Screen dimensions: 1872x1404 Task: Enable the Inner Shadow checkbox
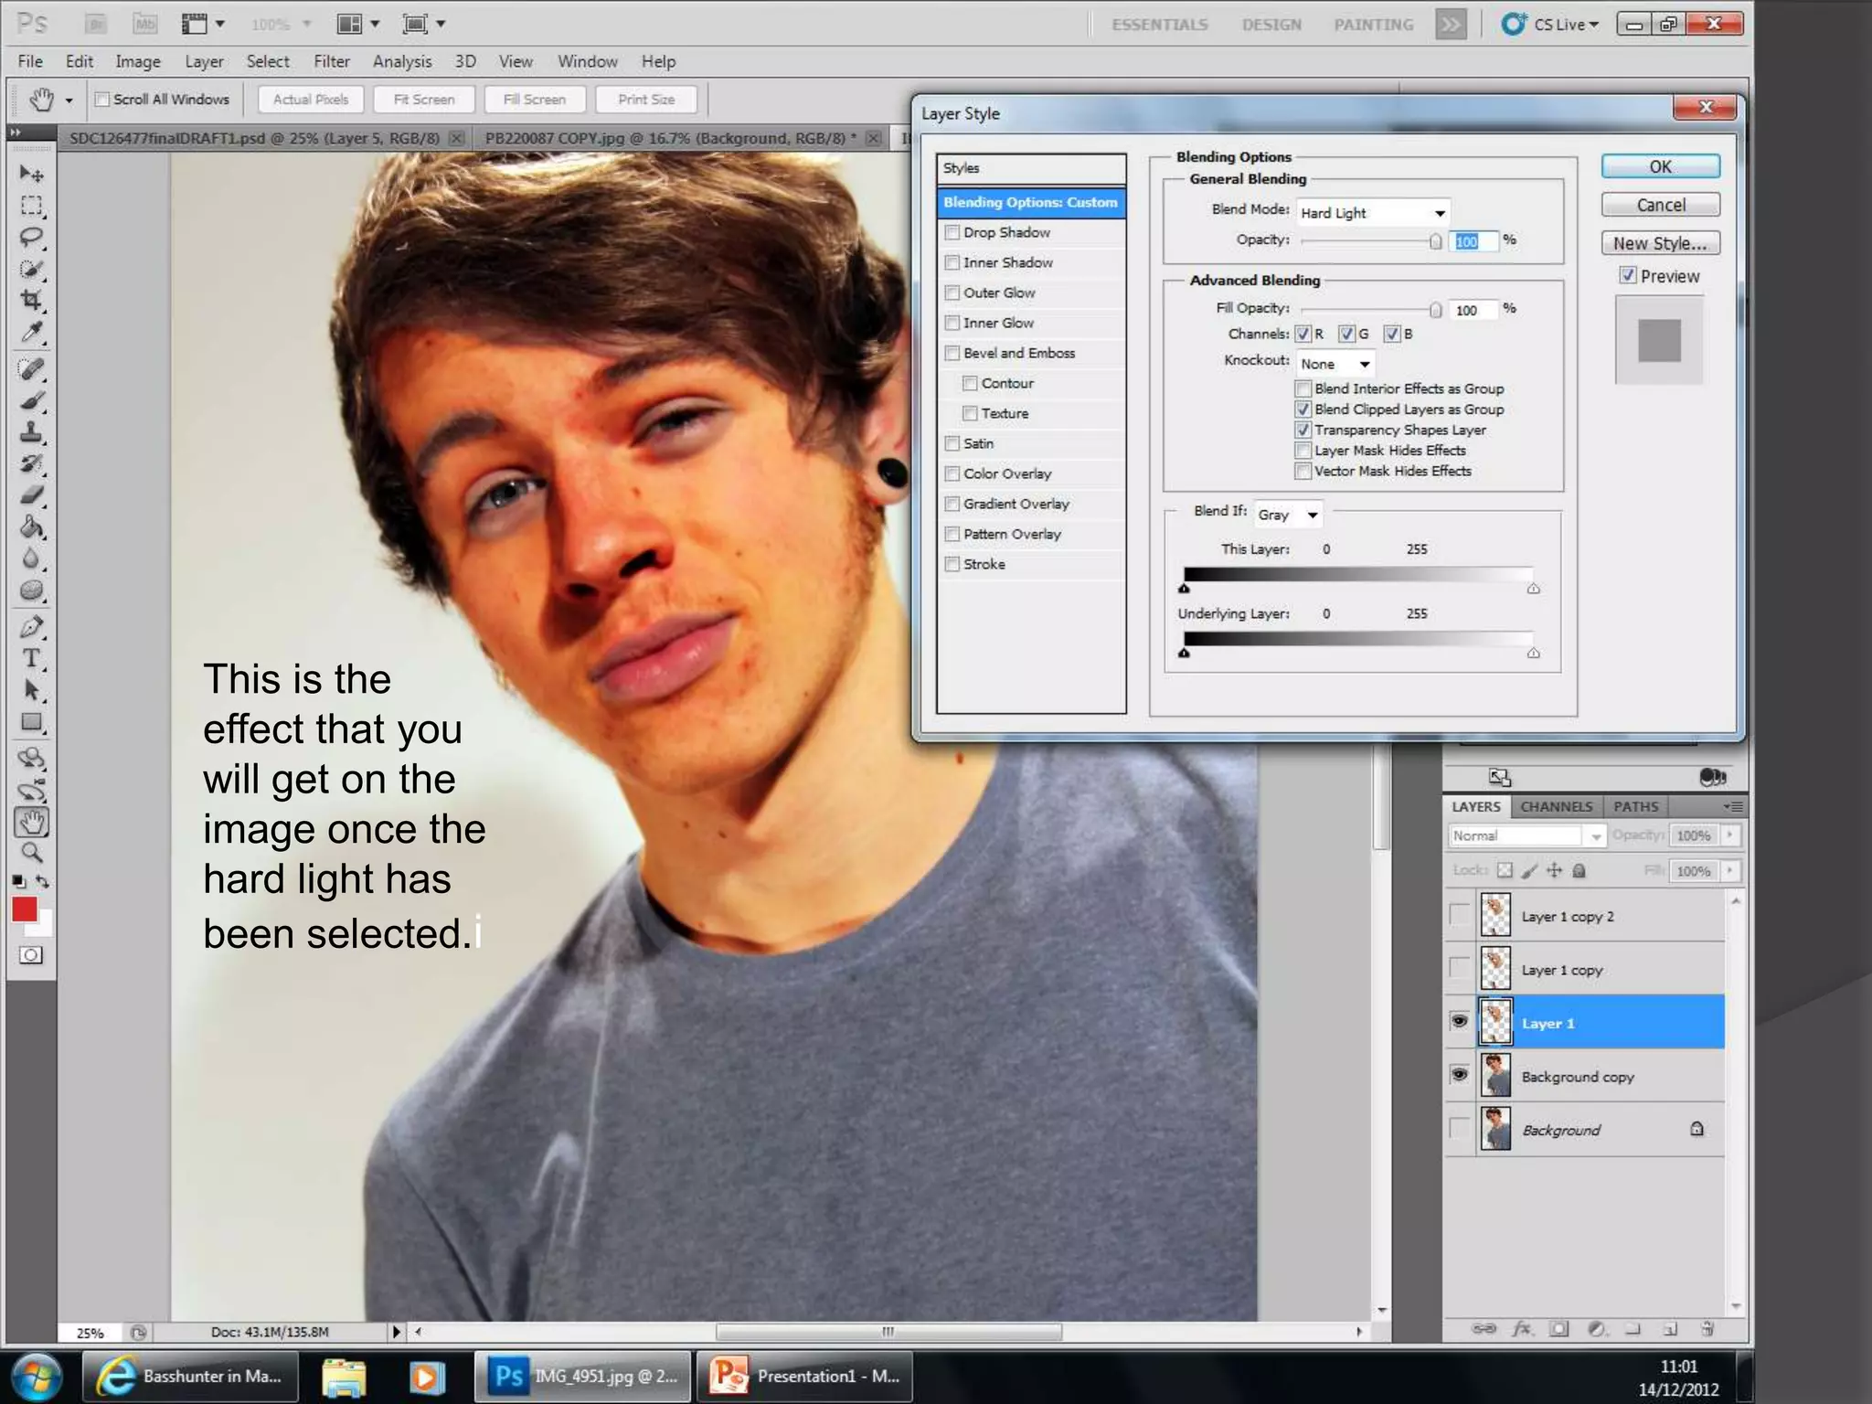coord(952,262)
